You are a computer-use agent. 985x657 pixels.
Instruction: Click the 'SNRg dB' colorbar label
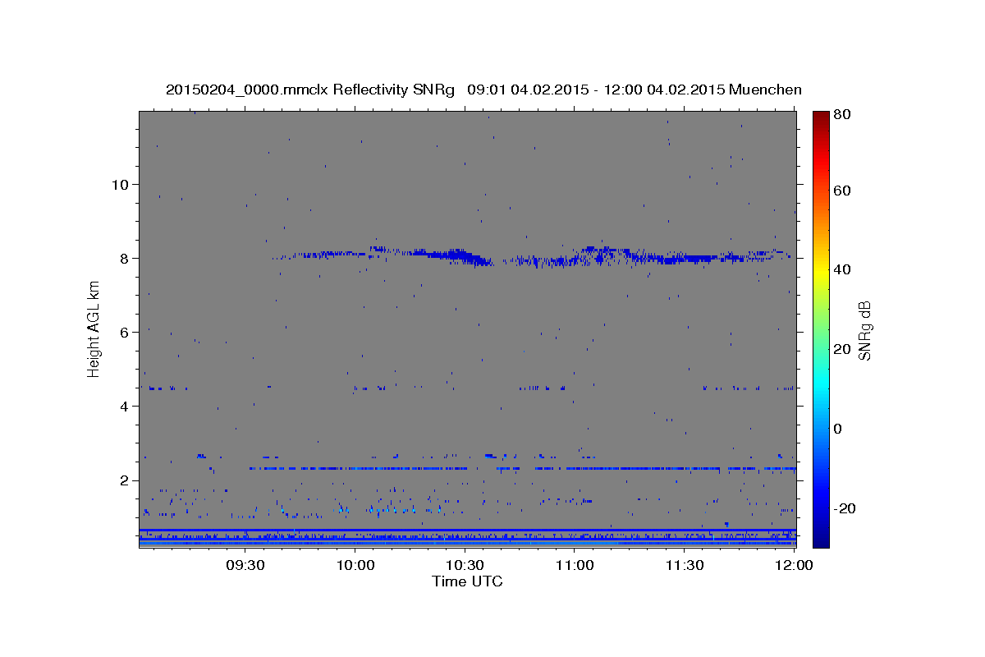pos(865,330)
